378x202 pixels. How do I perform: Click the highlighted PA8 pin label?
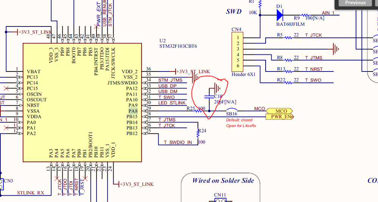tap(133, 111)
